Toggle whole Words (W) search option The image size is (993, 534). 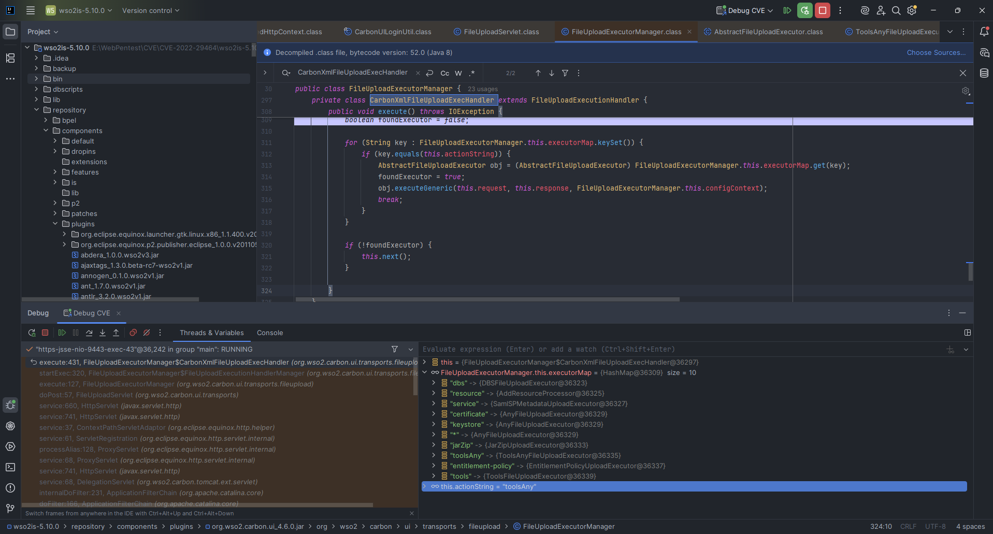point(458,73)
